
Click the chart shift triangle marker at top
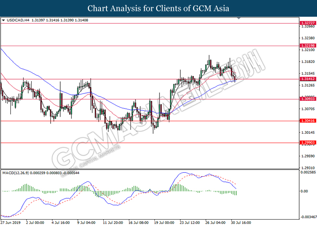[x=239, y=18]
